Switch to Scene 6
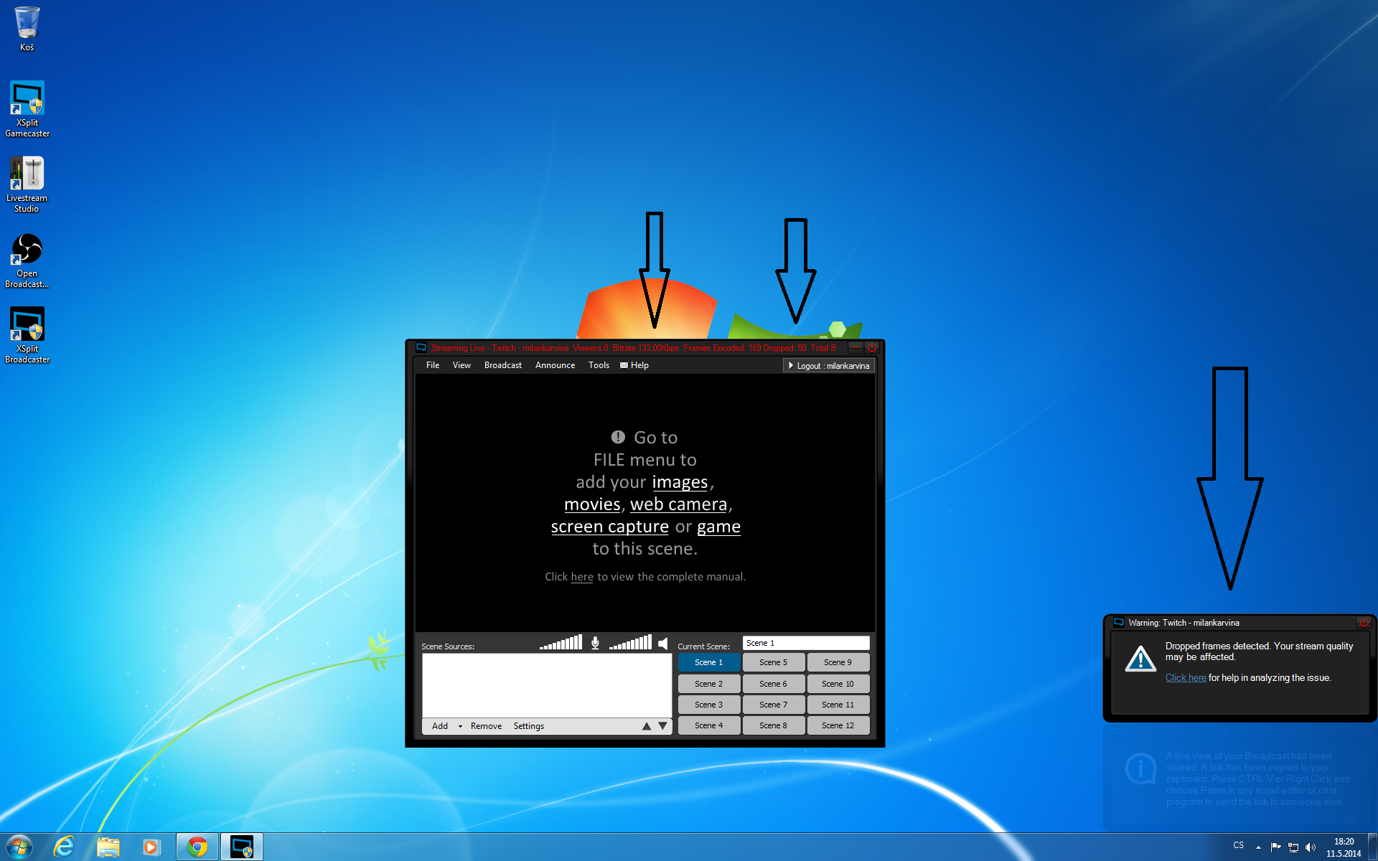 click(x=773, y=684)
